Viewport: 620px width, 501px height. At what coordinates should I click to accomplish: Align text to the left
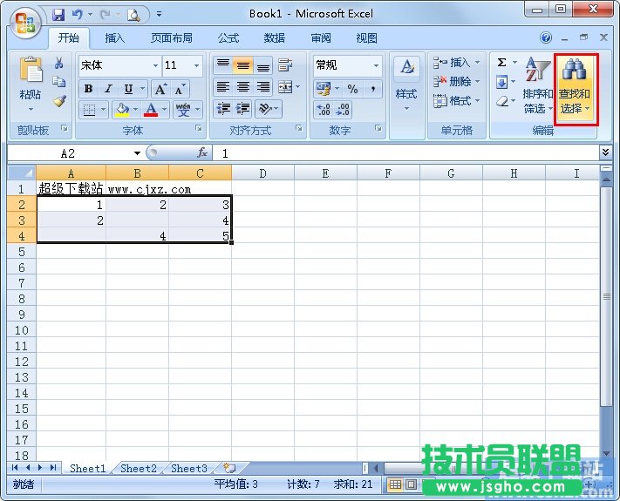point(223,87)
